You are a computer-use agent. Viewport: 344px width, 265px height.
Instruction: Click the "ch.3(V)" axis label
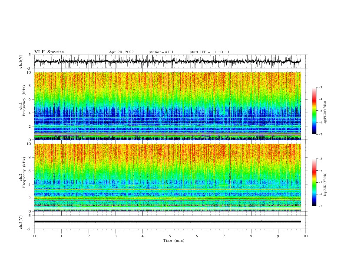21,222
